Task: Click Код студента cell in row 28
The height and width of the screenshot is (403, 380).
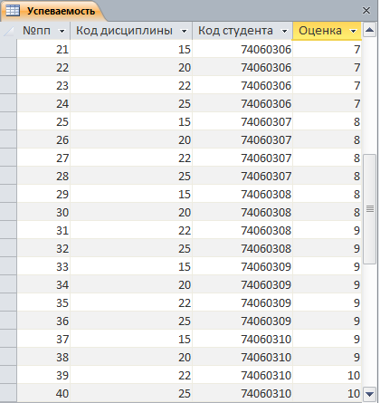Action: pyautogui.click(x=242, y=176)
